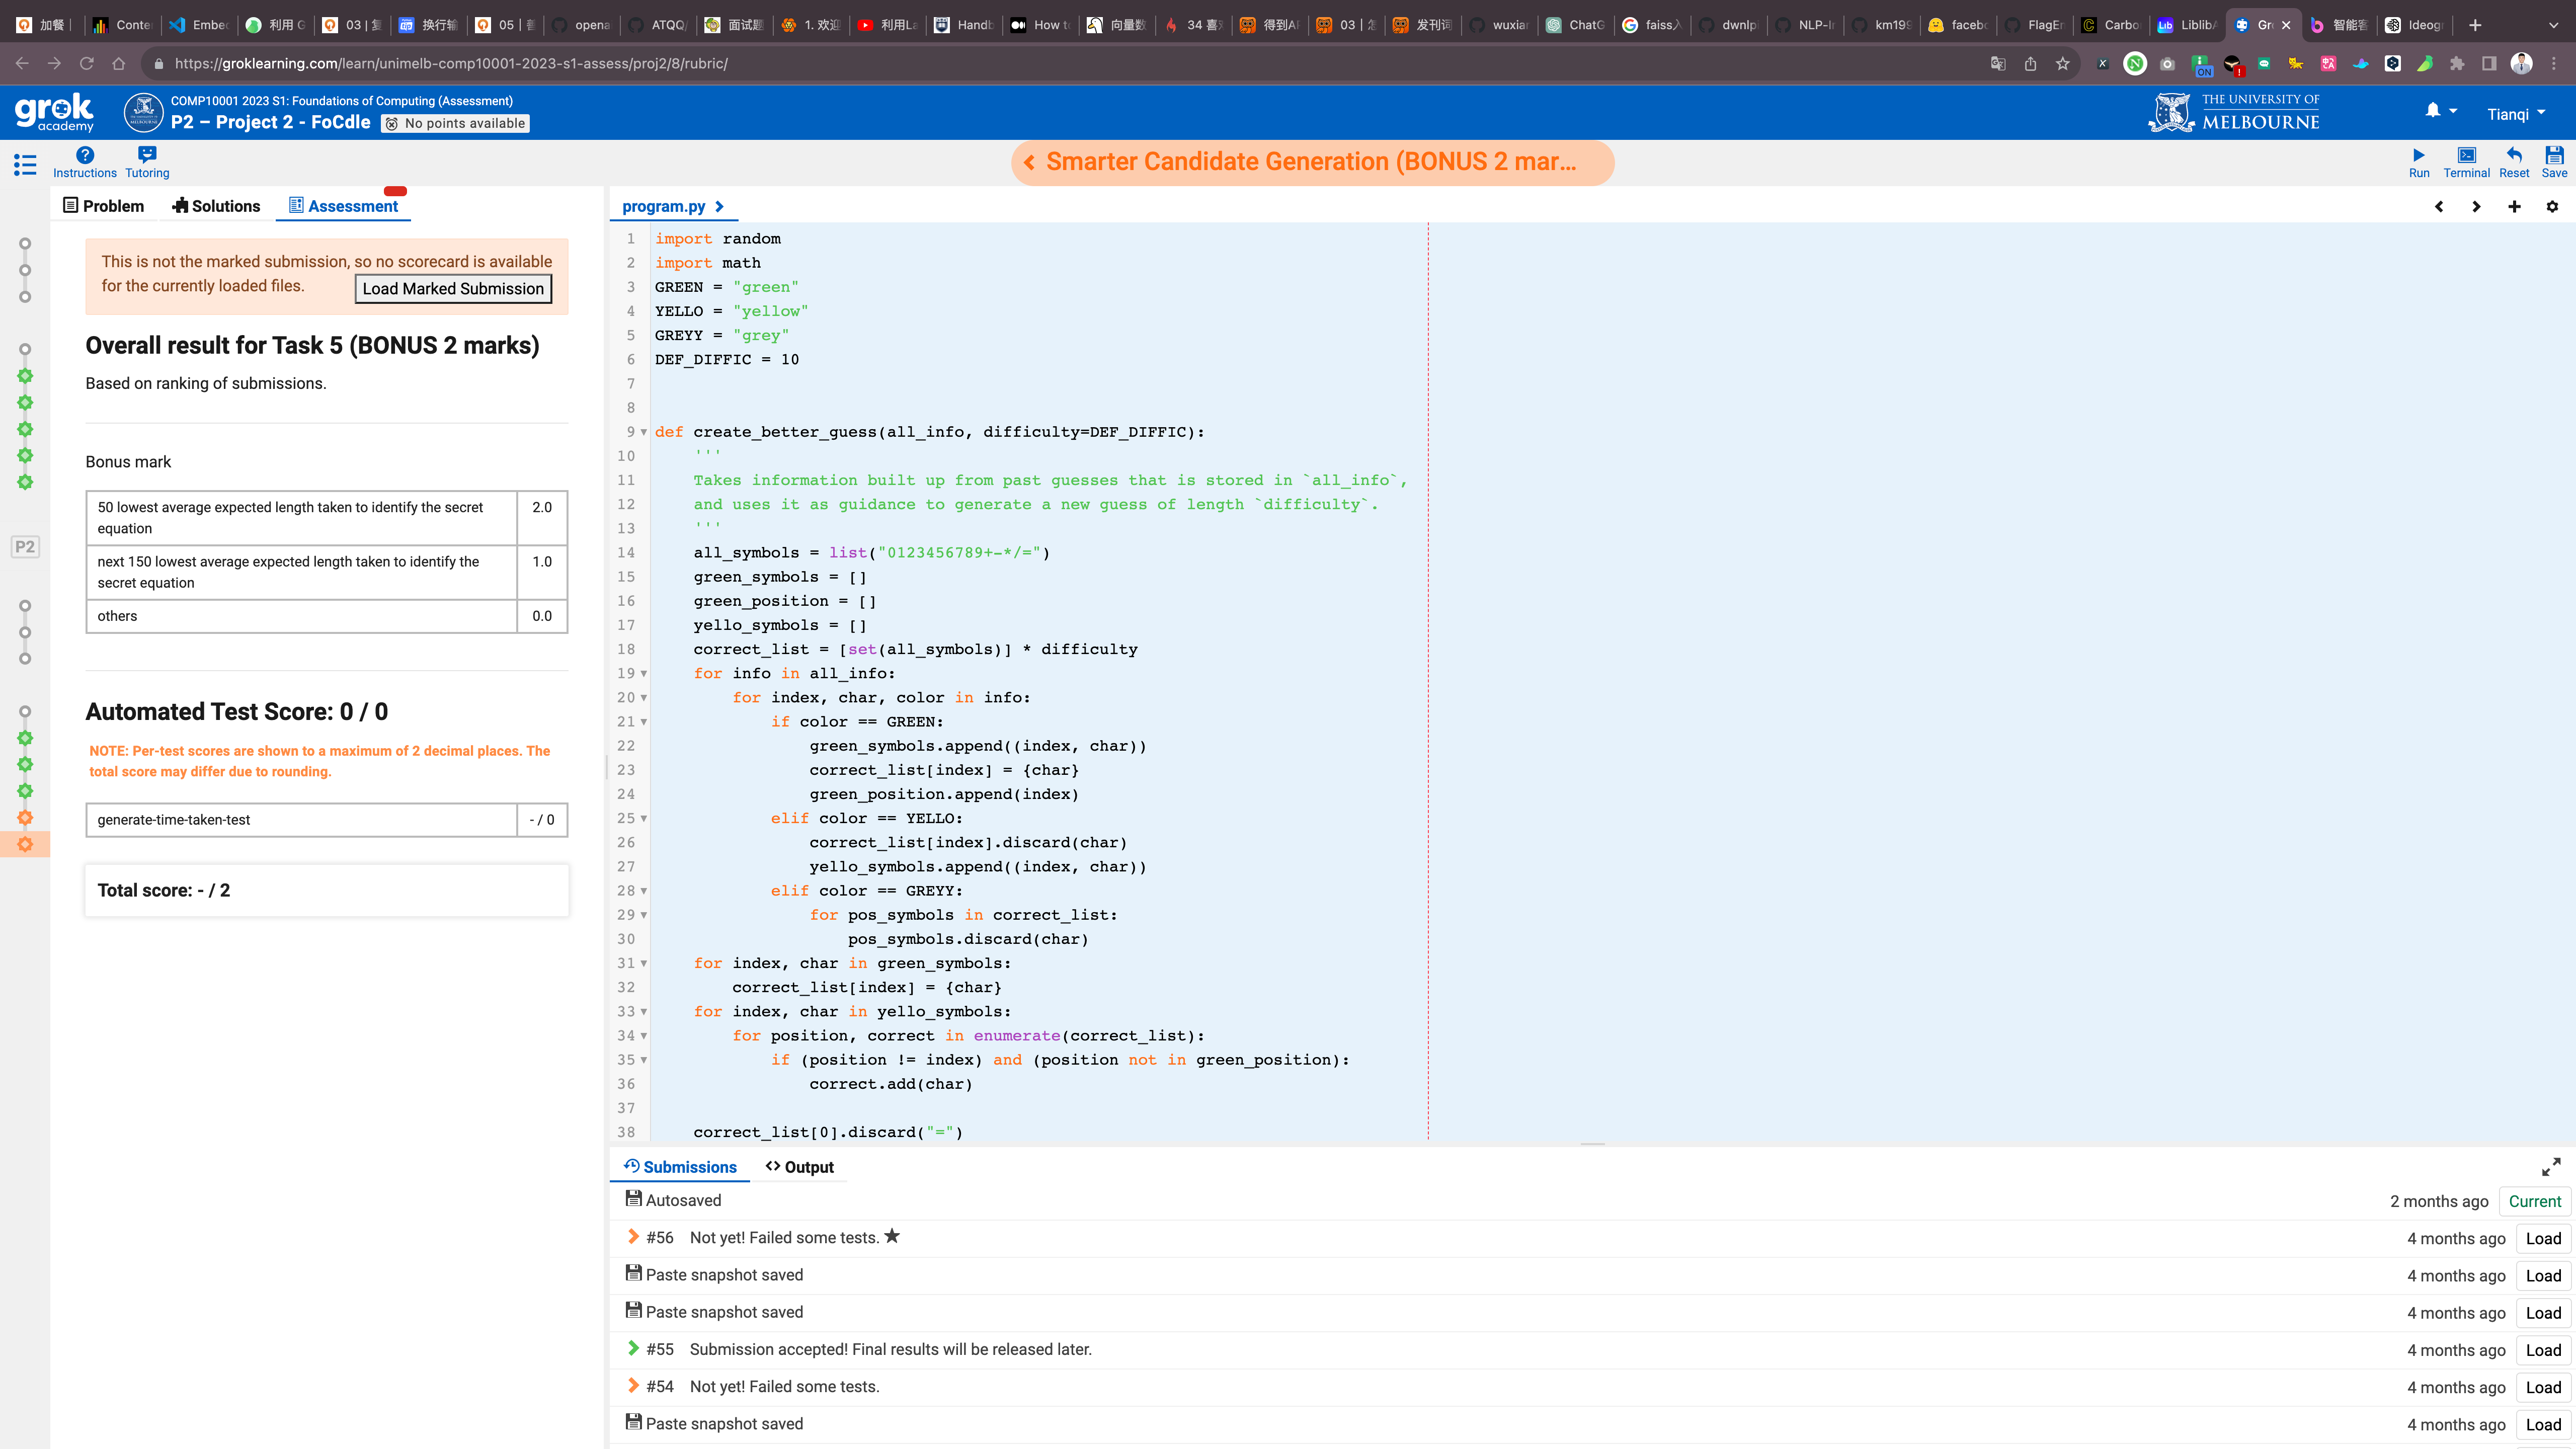The width and height of the screenshot is (2576, 1449).
Task: Save the file with the Save icon
Action: tap(2554, 155)
